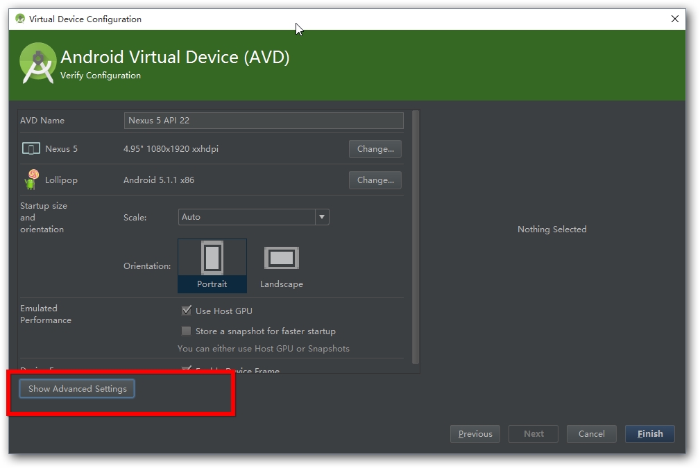This screenshot has width=700, height=468.
Task: Click the 'Nexus 5' device name text
Action: point(61,148)
